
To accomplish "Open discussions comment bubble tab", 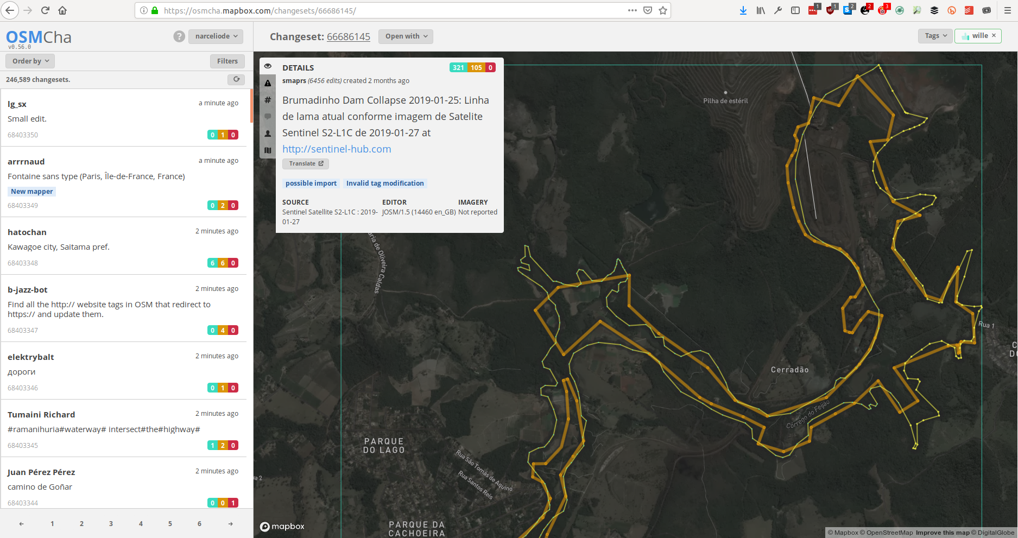I will coord(268,117).
